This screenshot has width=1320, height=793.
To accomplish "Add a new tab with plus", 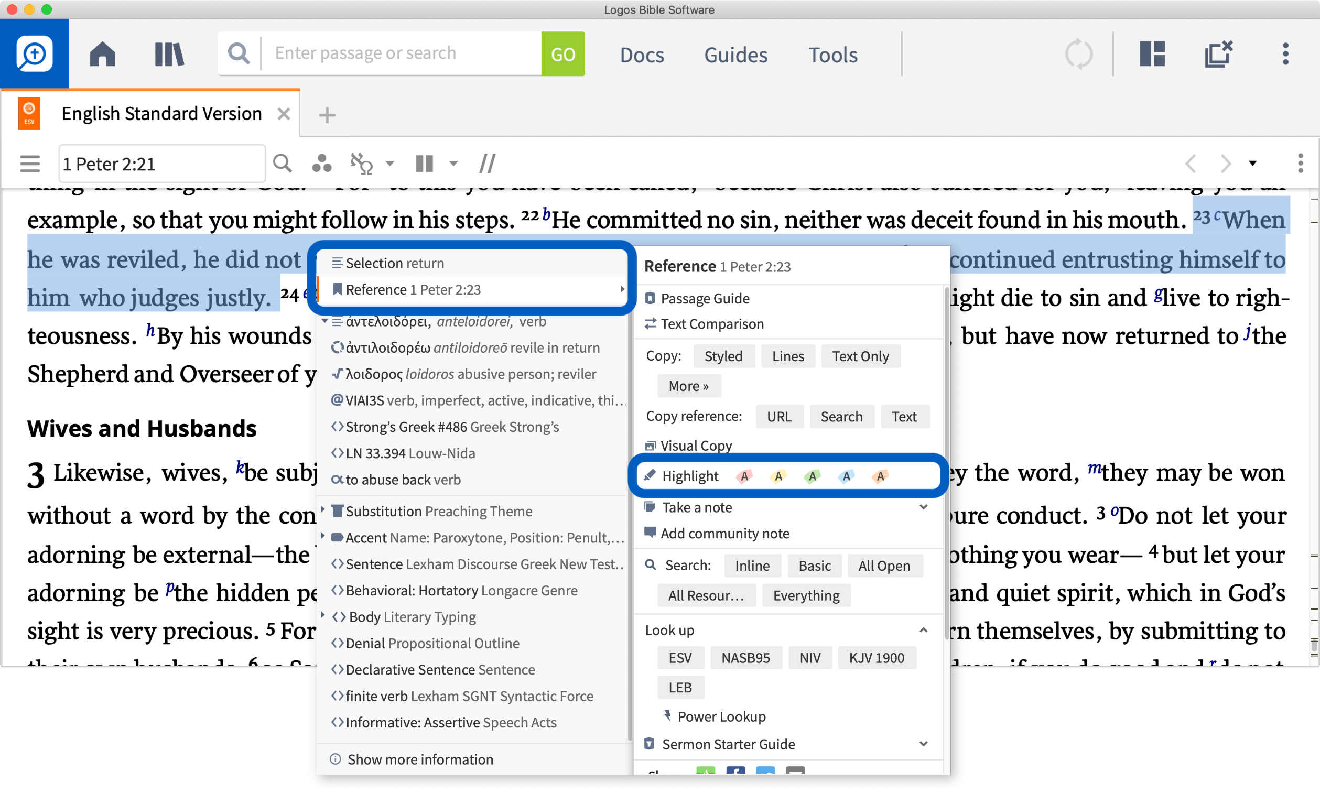I will [327, 115].
